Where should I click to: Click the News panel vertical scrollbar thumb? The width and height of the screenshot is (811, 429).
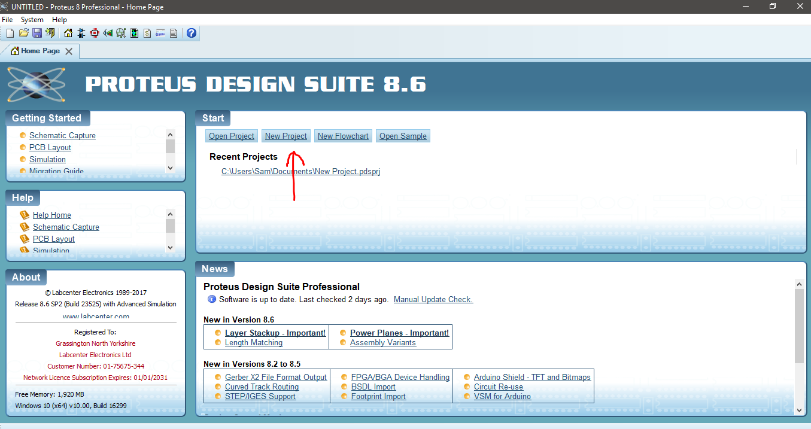pyautogui.click(x=799, y=325)
